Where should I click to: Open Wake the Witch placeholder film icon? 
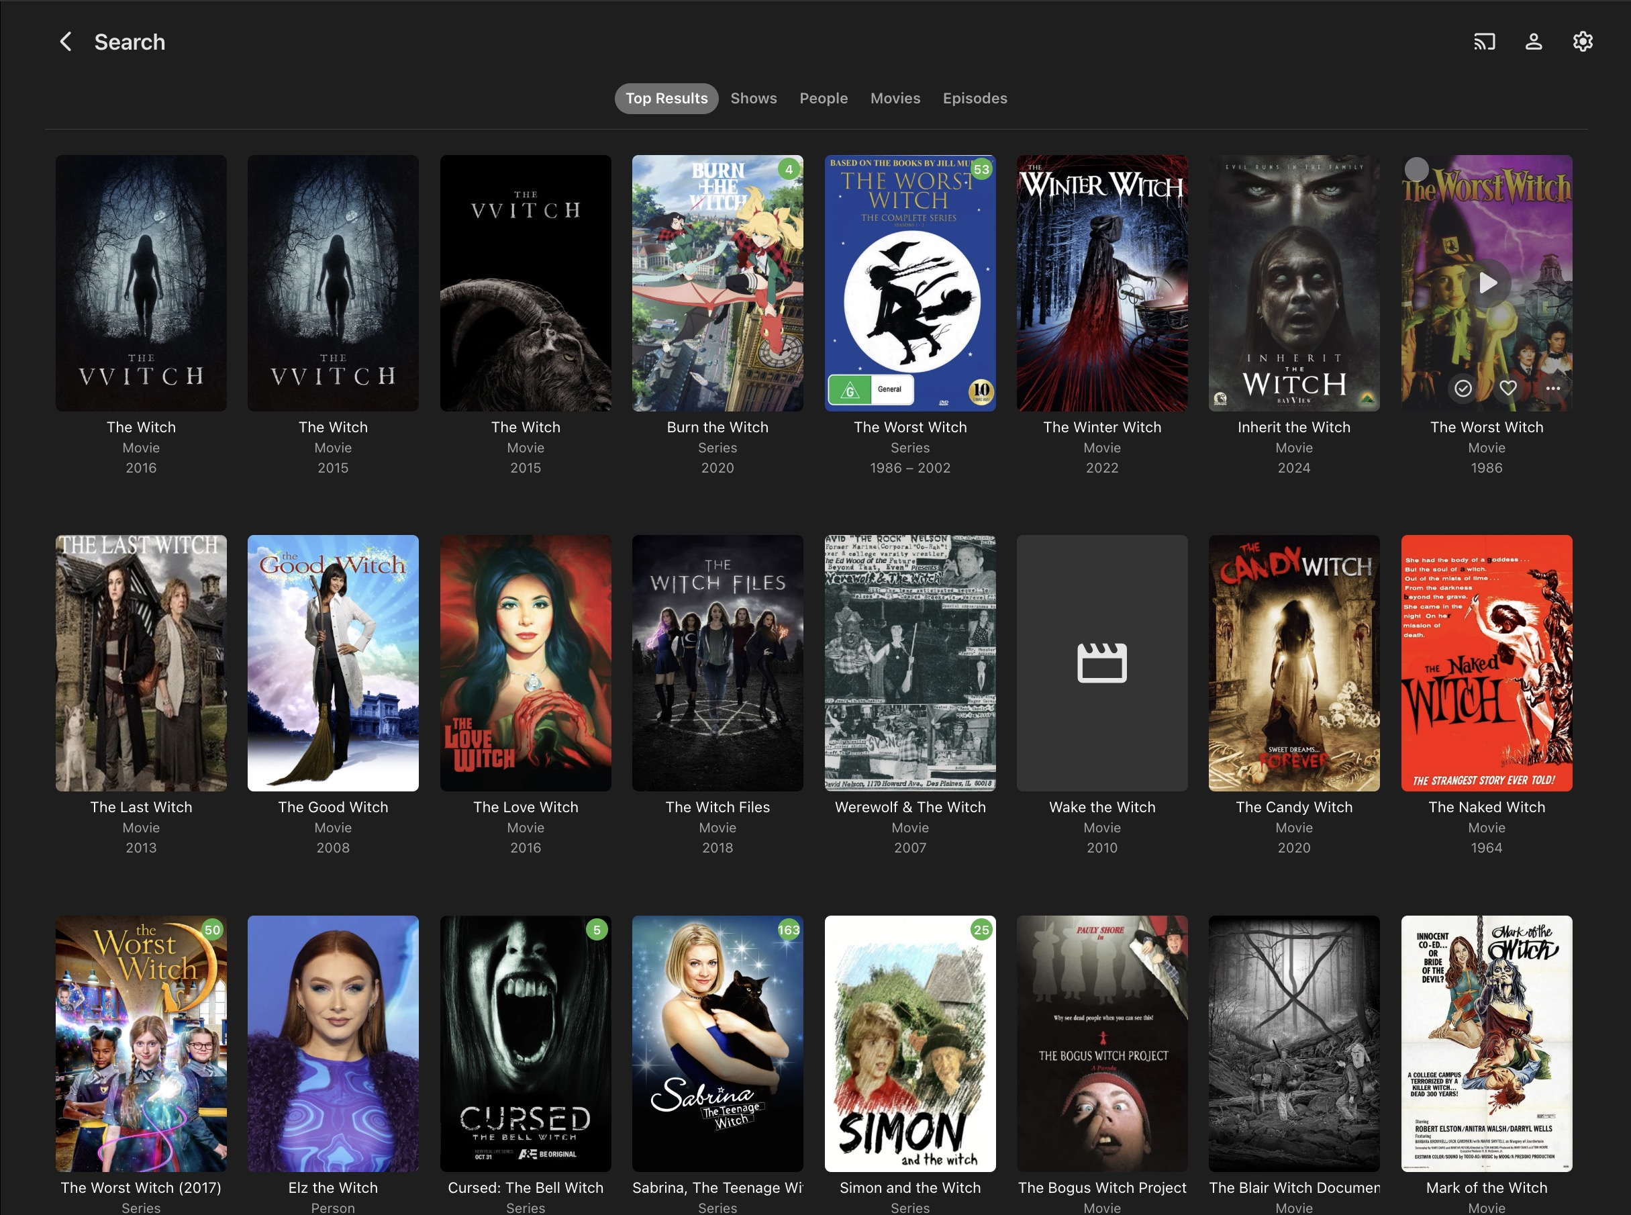1101,663
